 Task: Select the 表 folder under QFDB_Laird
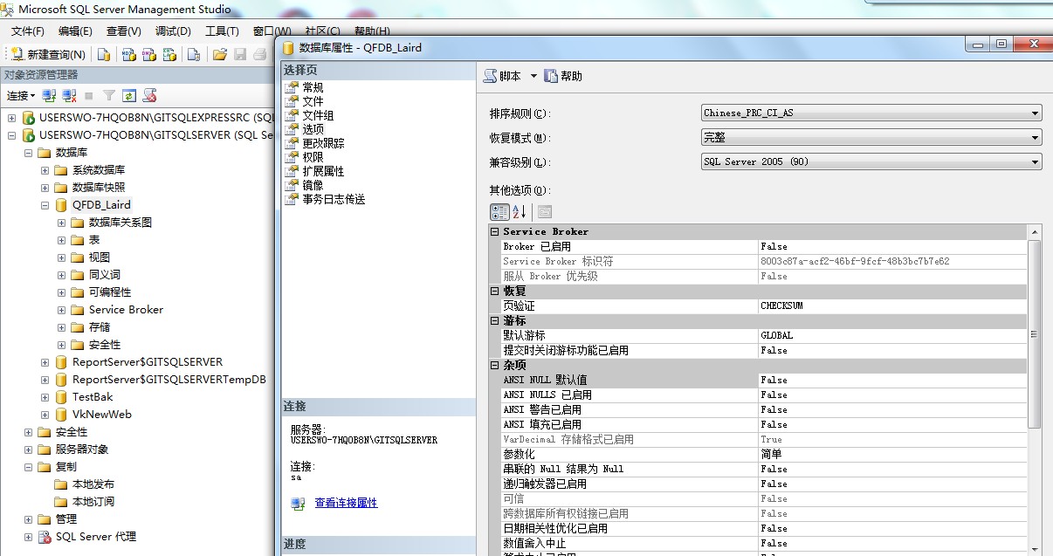[x=94, y=240]
